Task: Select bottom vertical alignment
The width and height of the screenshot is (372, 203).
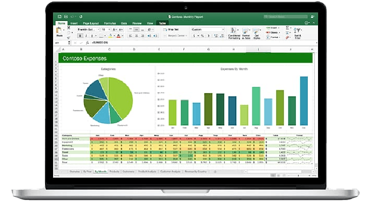Action: click(x=142, y=30)
